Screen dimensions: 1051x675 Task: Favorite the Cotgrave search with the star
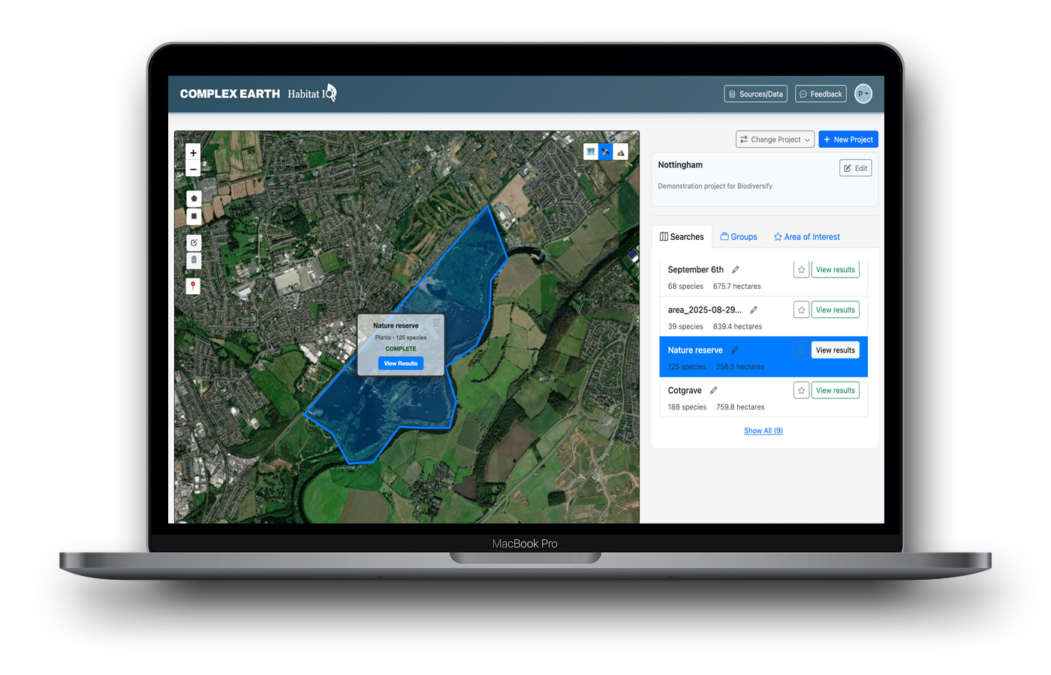(801, 390)
